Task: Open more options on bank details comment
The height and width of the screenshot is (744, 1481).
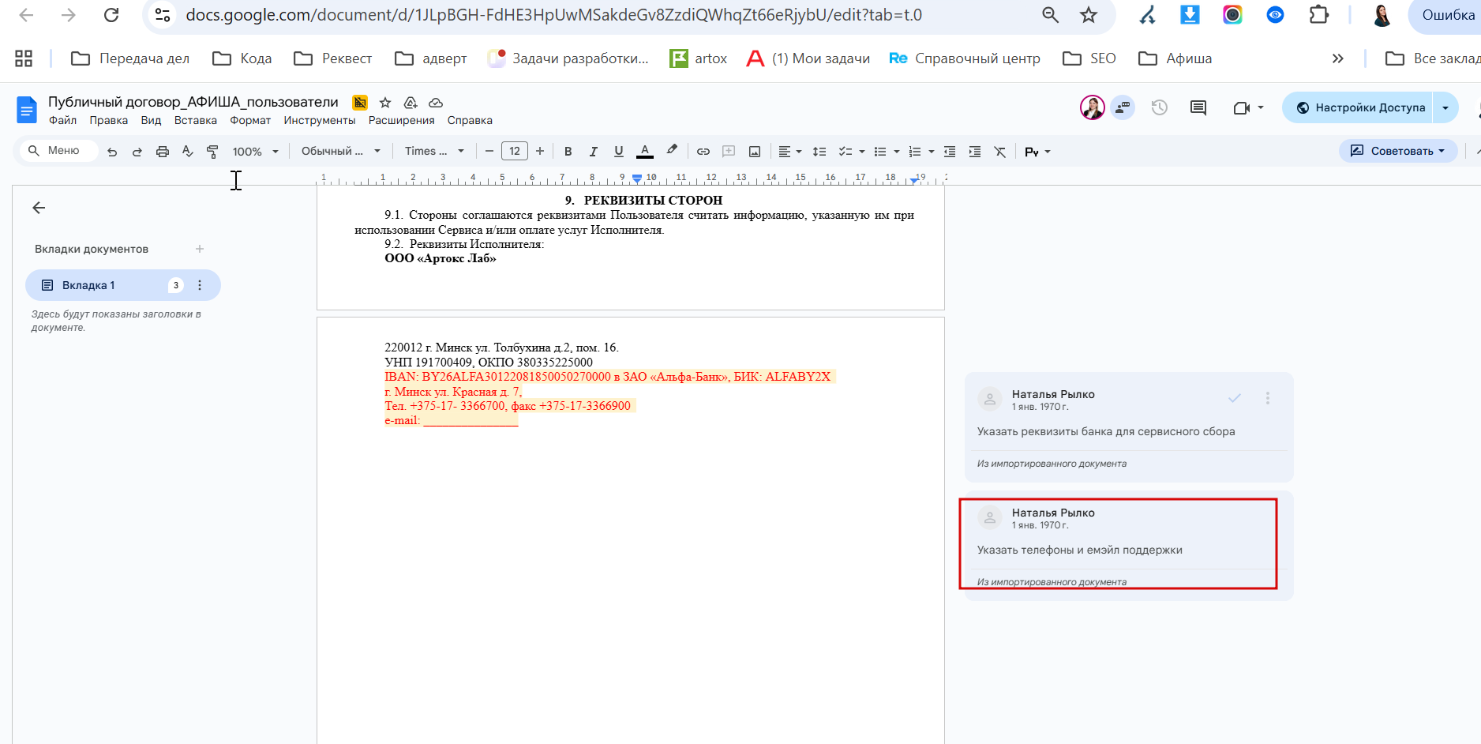Action: pyautogui.click(x=1268, y=398)
